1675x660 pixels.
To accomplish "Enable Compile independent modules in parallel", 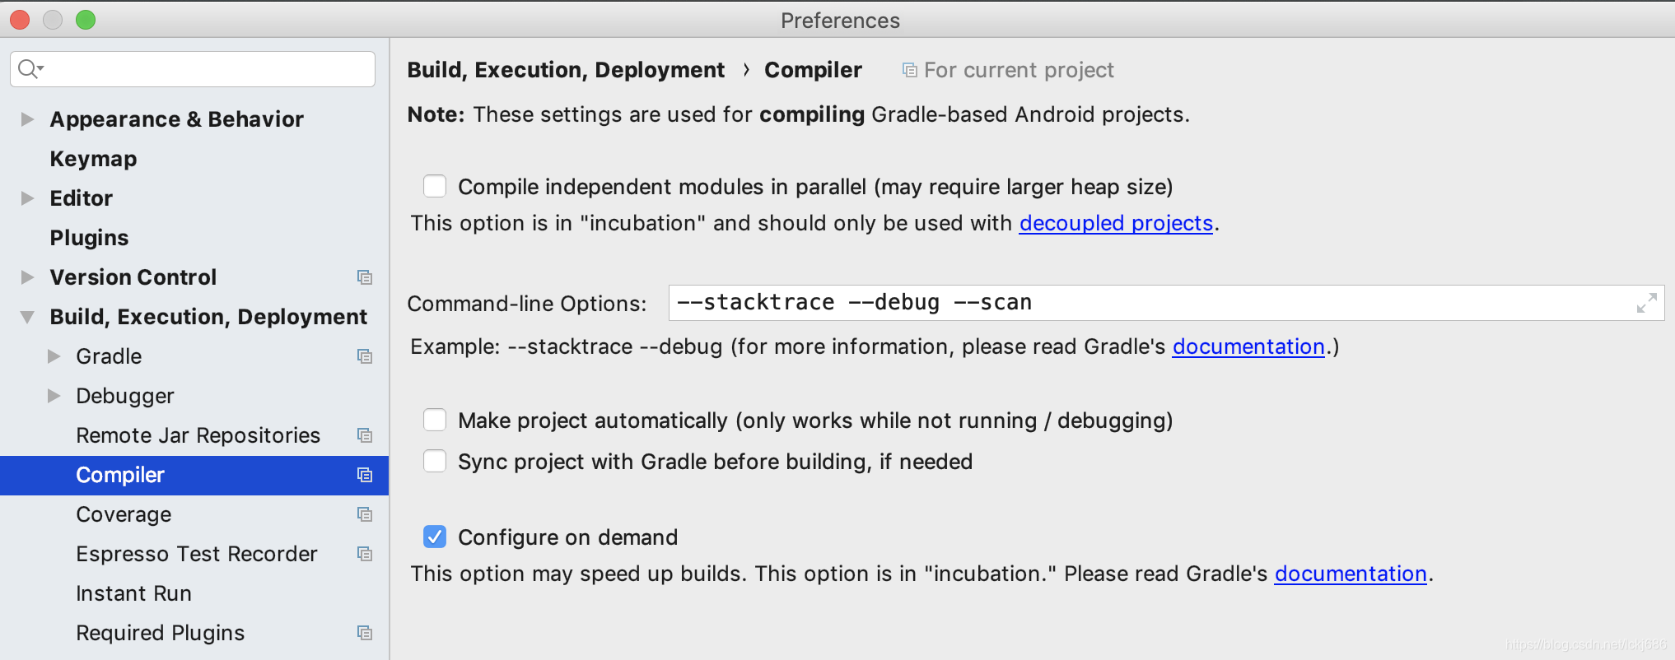I will (x=435, y=186).
